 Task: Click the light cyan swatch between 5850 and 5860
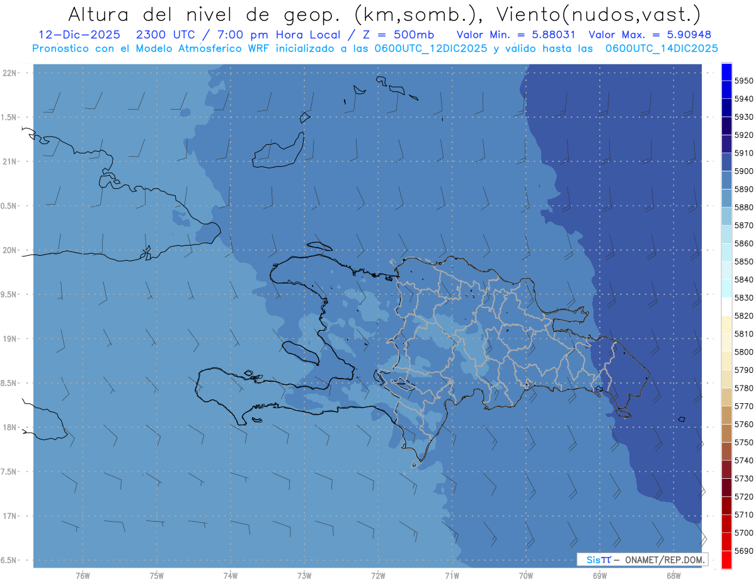tap(726, 252)
